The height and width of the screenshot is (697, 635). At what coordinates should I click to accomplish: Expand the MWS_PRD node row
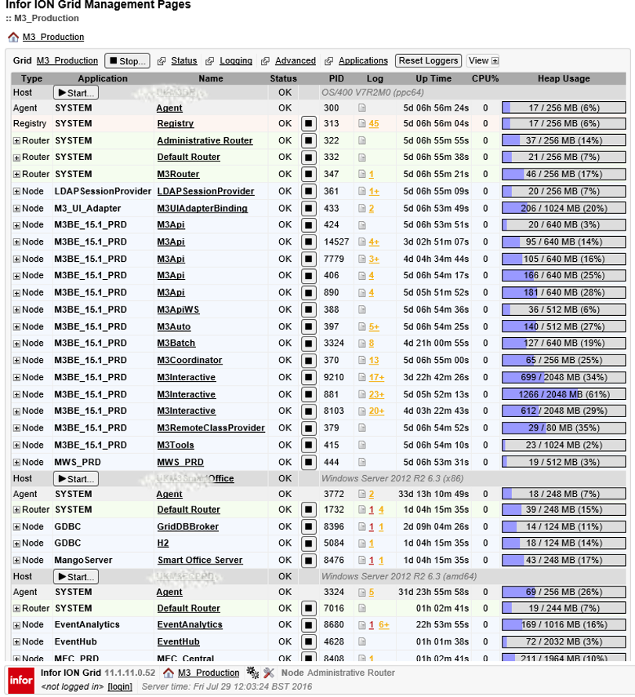16,463
